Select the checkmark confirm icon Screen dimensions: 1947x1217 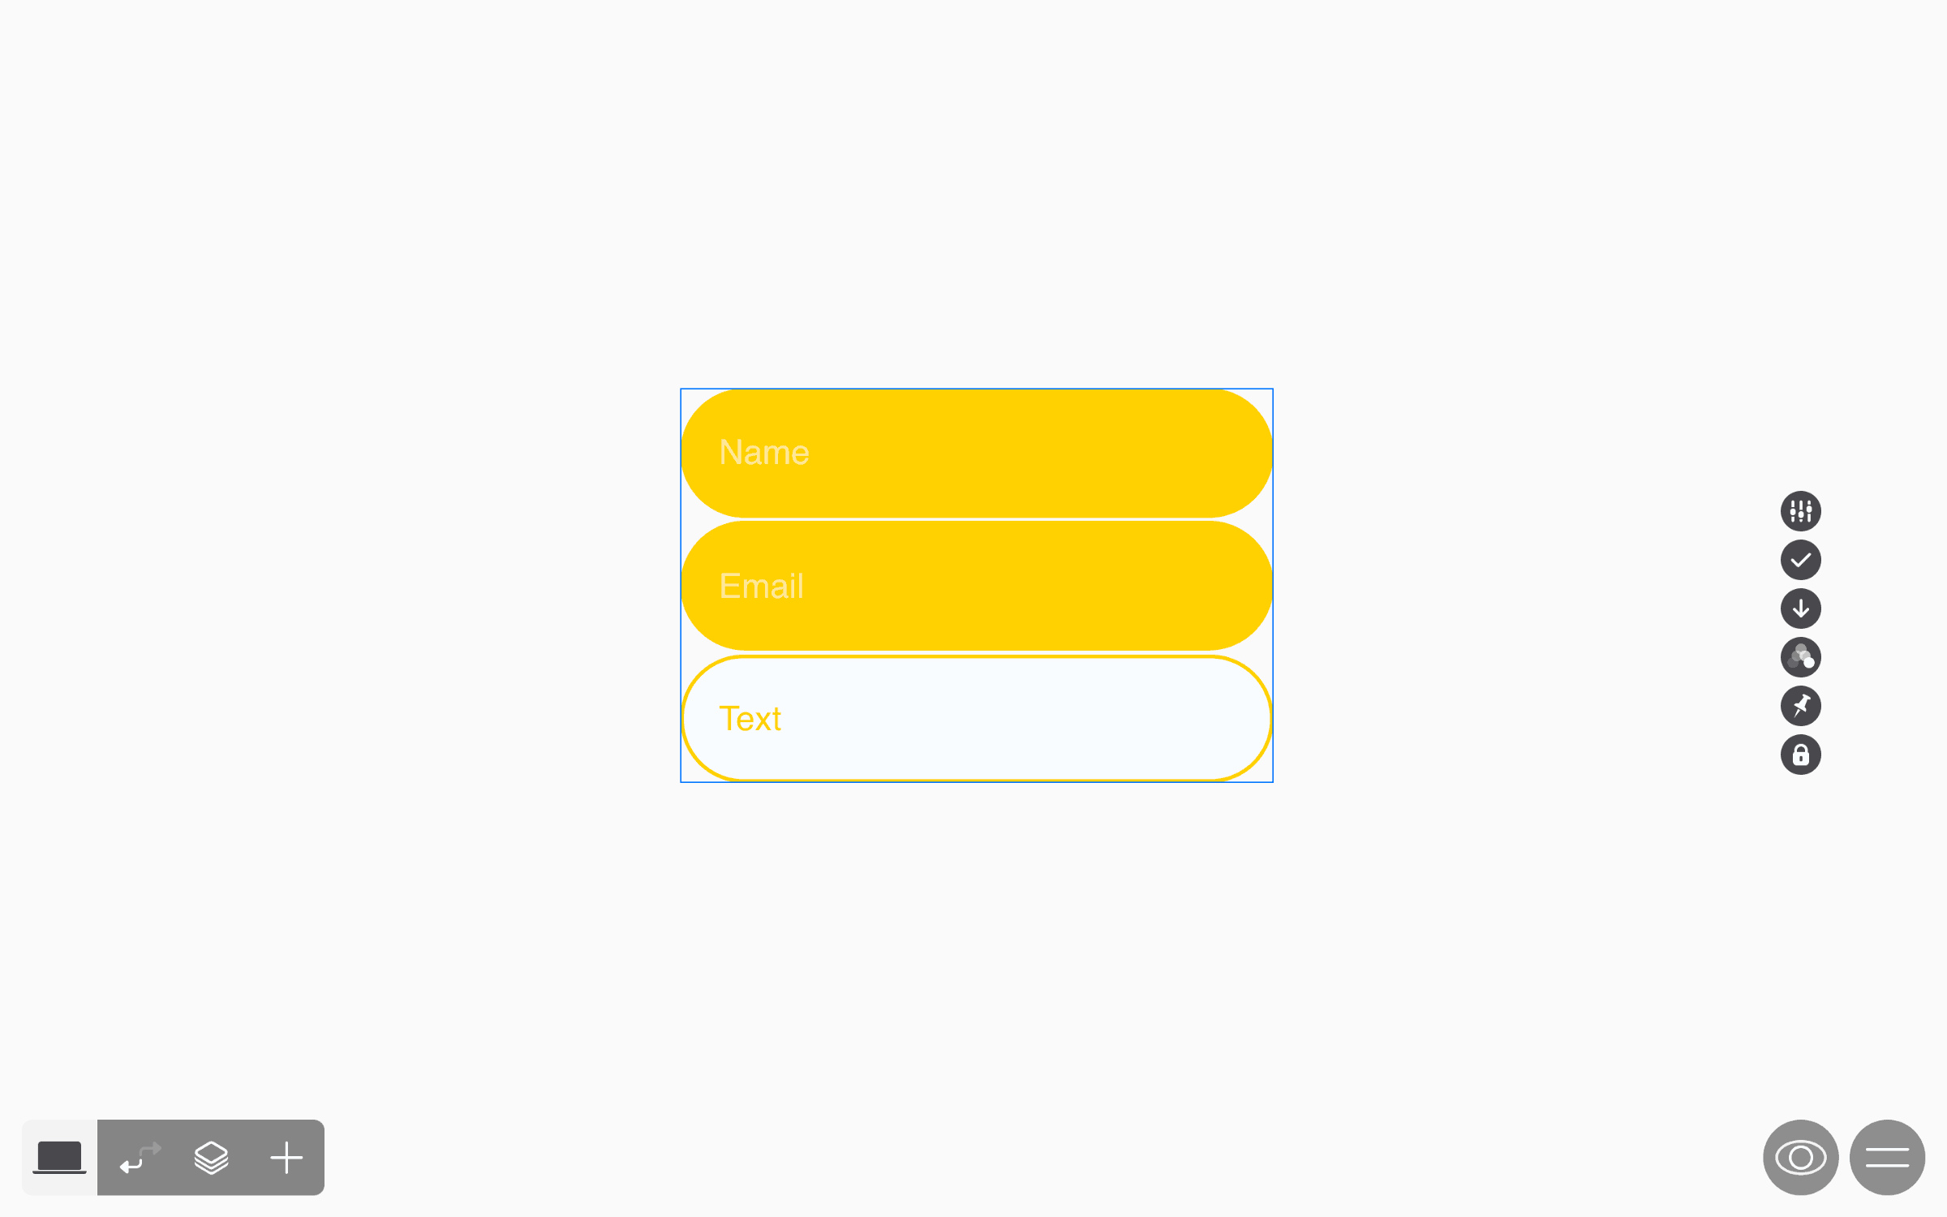1801,560
